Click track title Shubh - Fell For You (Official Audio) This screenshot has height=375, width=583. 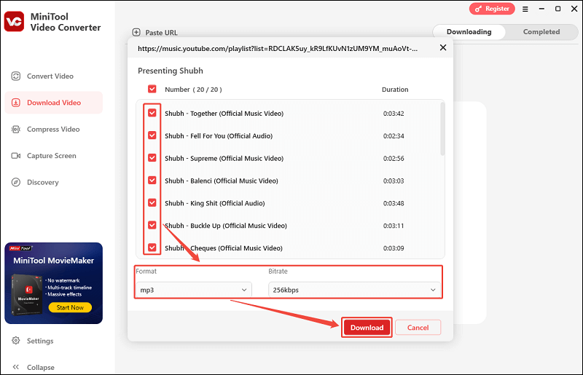(x=219, y=135)
